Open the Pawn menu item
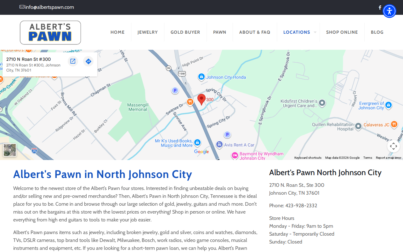This screenshot has width=403, height=252. pyautogui.click(x=220, y=32)
